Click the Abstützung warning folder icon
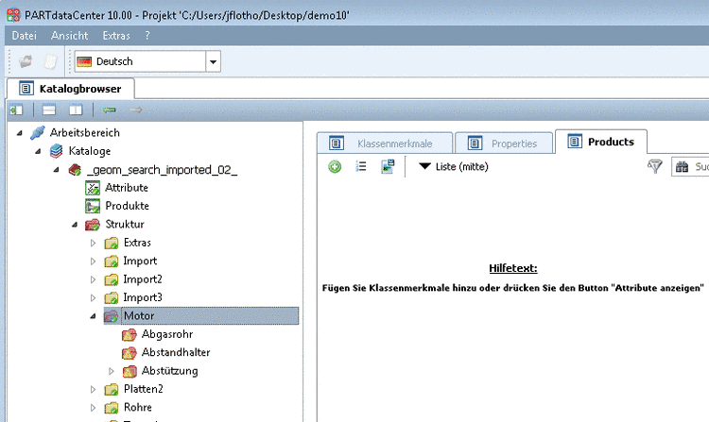709x422 pixels. (130, 371)
